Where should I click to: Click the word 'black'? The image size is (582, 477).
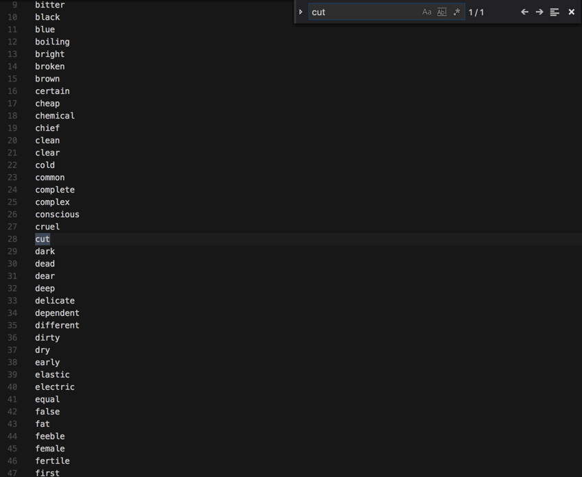coord(47,17)
